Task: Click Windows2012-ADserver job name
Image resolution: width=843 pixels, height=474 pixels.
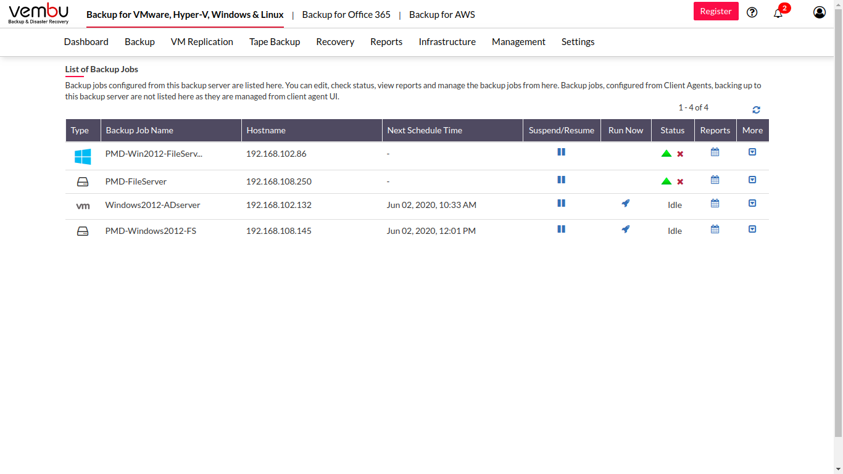Action: (152, 205)
